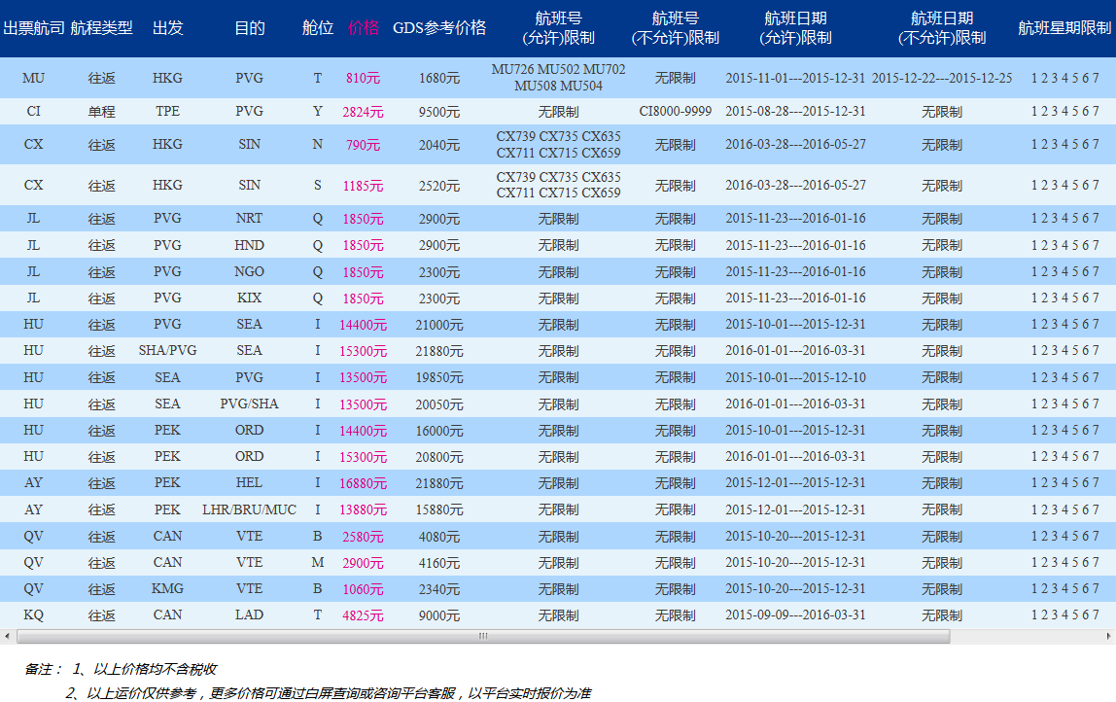Click the 1060元 price cell
The height and width of the screenshot is (702, 1116).
pos(363,589)
